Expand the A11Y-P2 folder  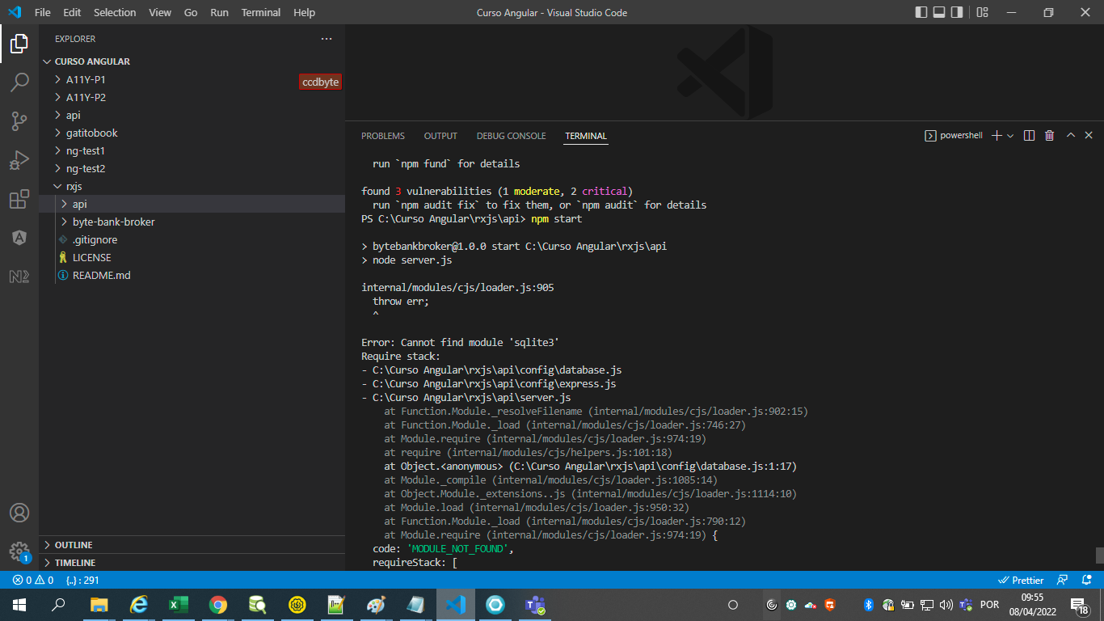(192, 97)
